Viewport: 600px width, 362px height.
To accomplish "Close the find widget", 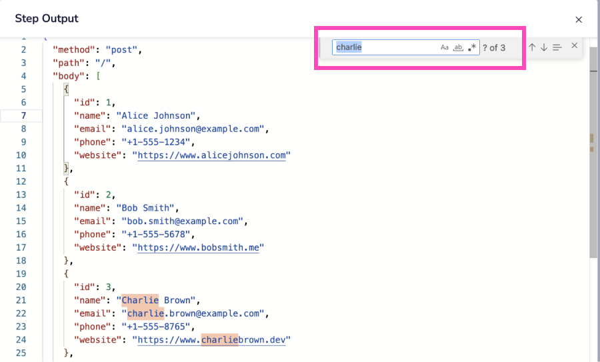I will click(x=574, y=46).
